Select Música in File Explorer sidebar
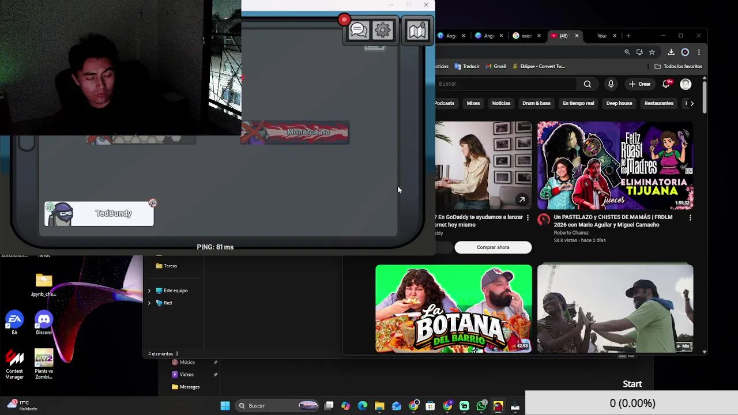Image resolution: width=738 pixels, height=415 pixels. [x=183, y=363]
